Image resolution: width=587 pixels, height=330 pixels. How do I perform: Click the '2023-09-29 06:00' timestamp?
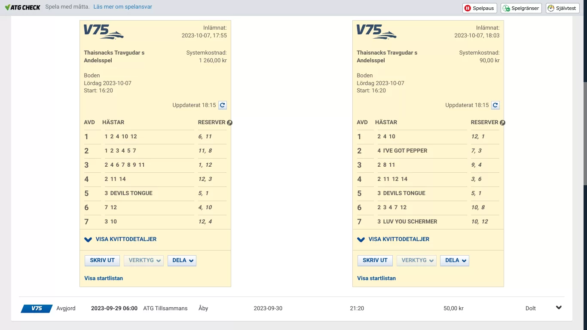114,309
